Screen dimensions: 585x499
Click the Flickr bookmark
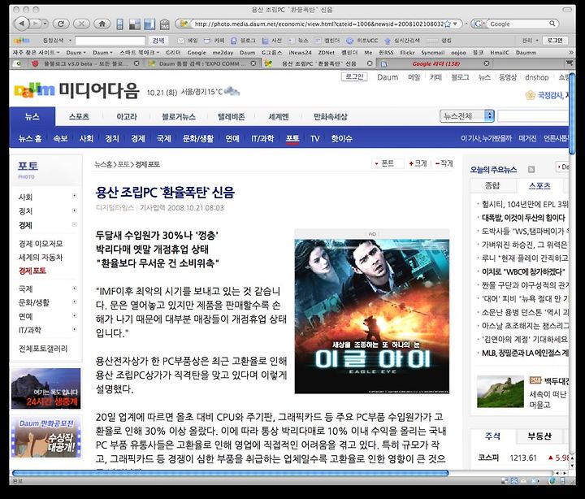[x=407, y=53]
